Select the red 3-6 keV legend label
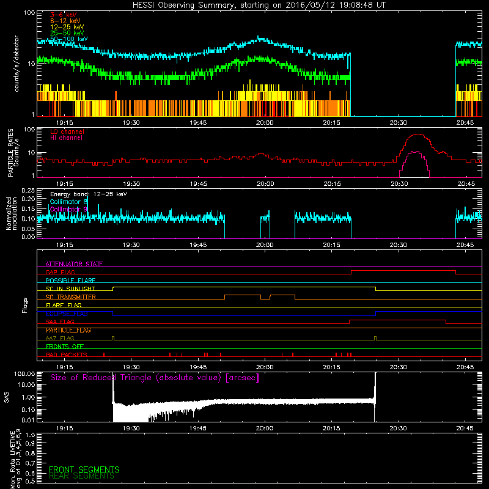 pyautogui.click(x=64, y=15)
